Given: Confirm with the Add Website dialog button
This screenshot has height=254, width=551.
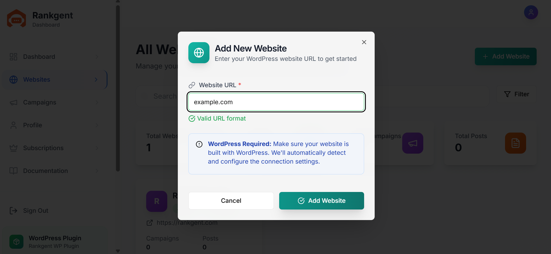Looking at the screenshot, I should click(322, 201).
